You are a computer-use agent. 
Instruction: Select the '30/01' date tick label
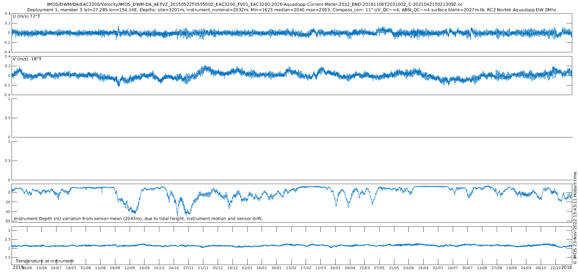point(276,268)
